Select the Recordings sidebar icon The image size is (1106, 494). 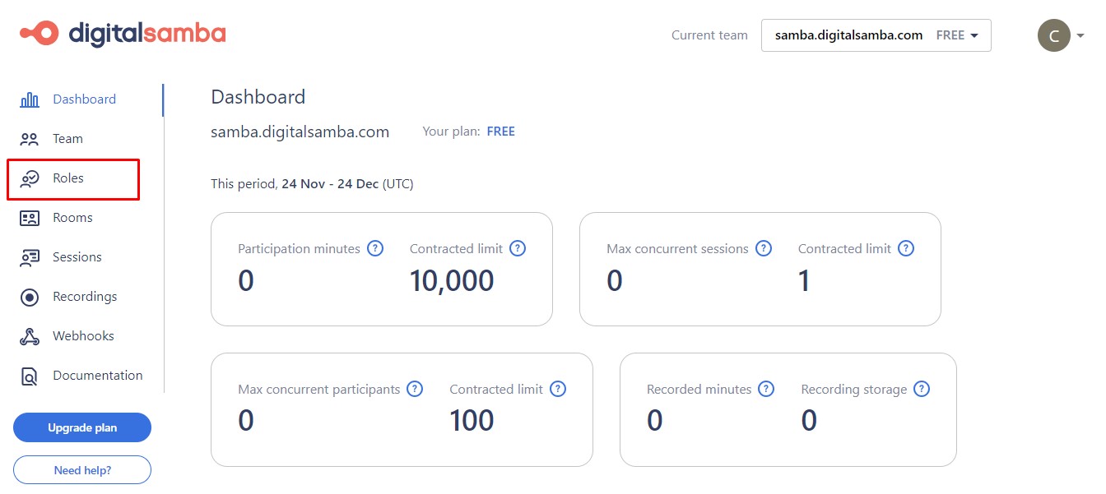[x=29, y=296]
